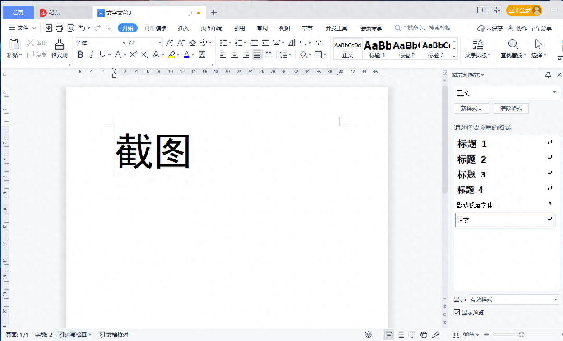The image size is (563, 341).
Task: Expand the font size dropdown showing 72
Action: [x=160, y=43]
